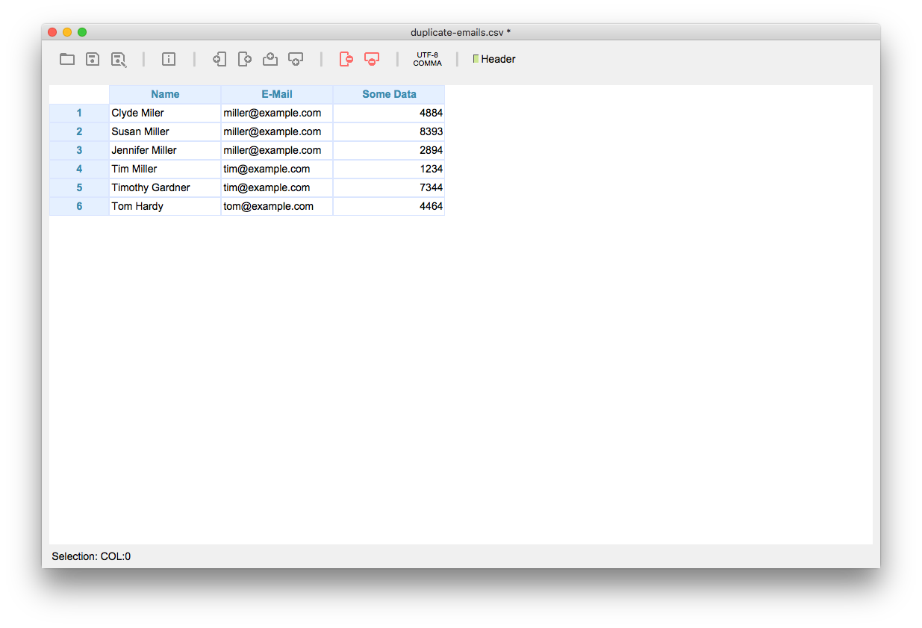This screenshot has width=922, height=628.
Task: Select row number 3
Action: tap(79, 150)
